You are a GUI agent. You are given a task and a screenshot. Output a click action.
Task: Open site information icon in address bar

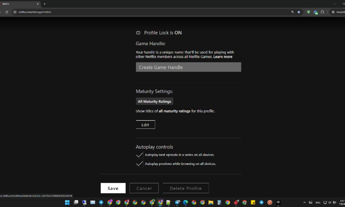(15, 12)
